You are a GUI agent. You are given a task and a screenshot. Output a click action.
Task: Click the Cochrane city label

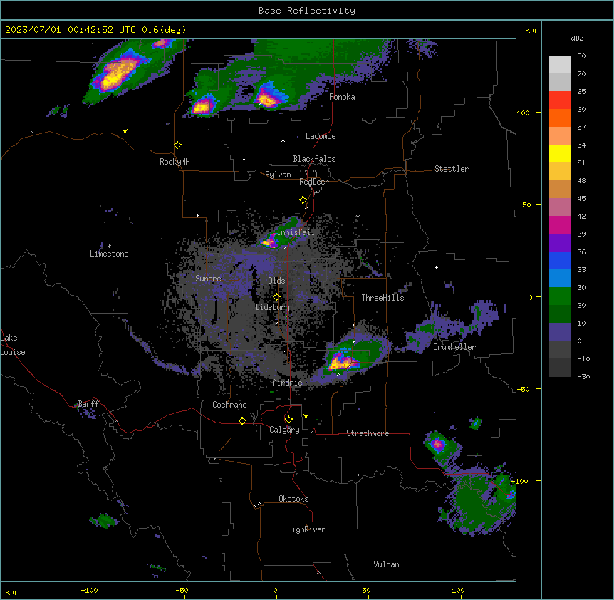[229, 405]
